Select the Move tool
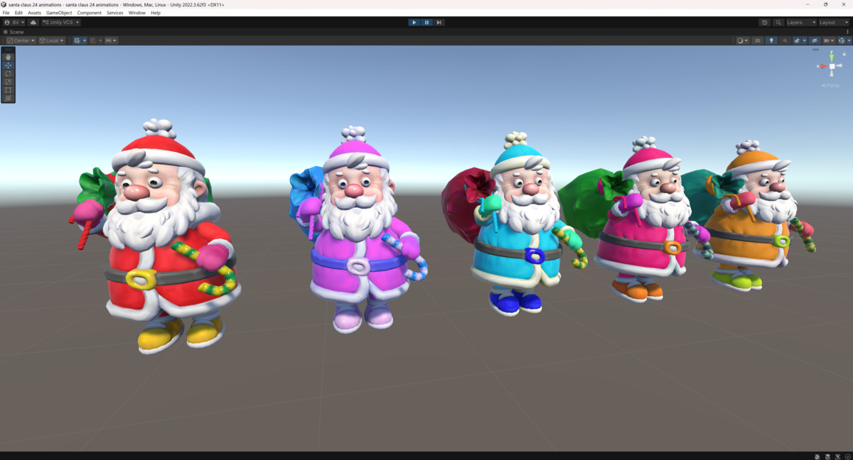The width and height of the screenshot is (853, 460). pos(8,65)
